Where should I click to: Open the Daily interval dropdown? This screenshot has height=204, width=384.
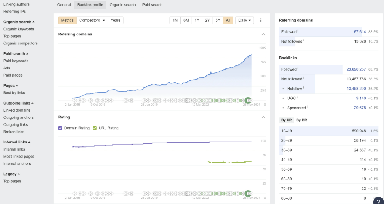245,20
